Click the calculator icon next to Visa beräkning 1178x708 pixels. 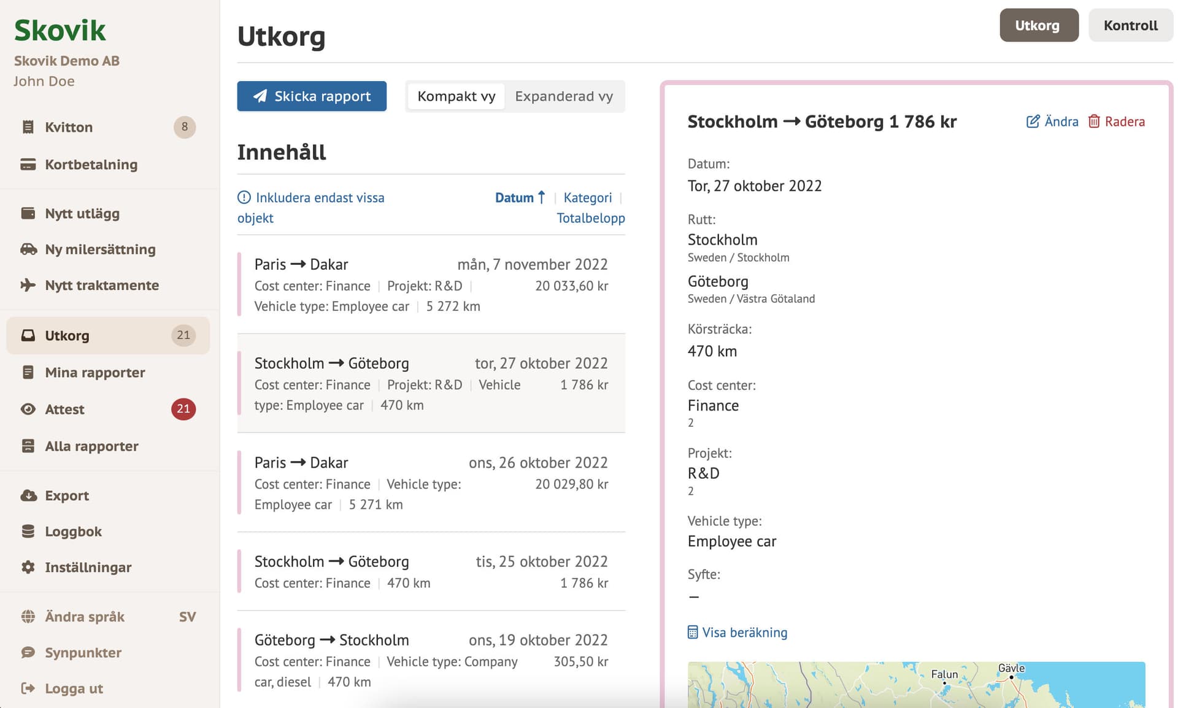pos(693,632)
